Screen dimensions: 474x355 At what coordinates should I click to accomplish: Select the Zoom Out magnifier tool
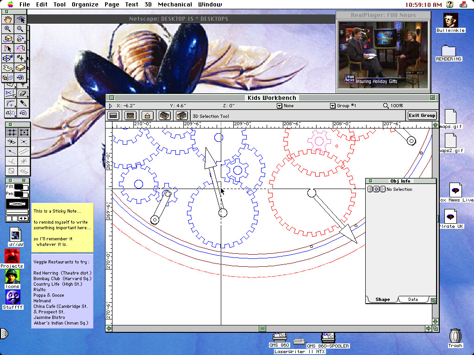[20, 29]
